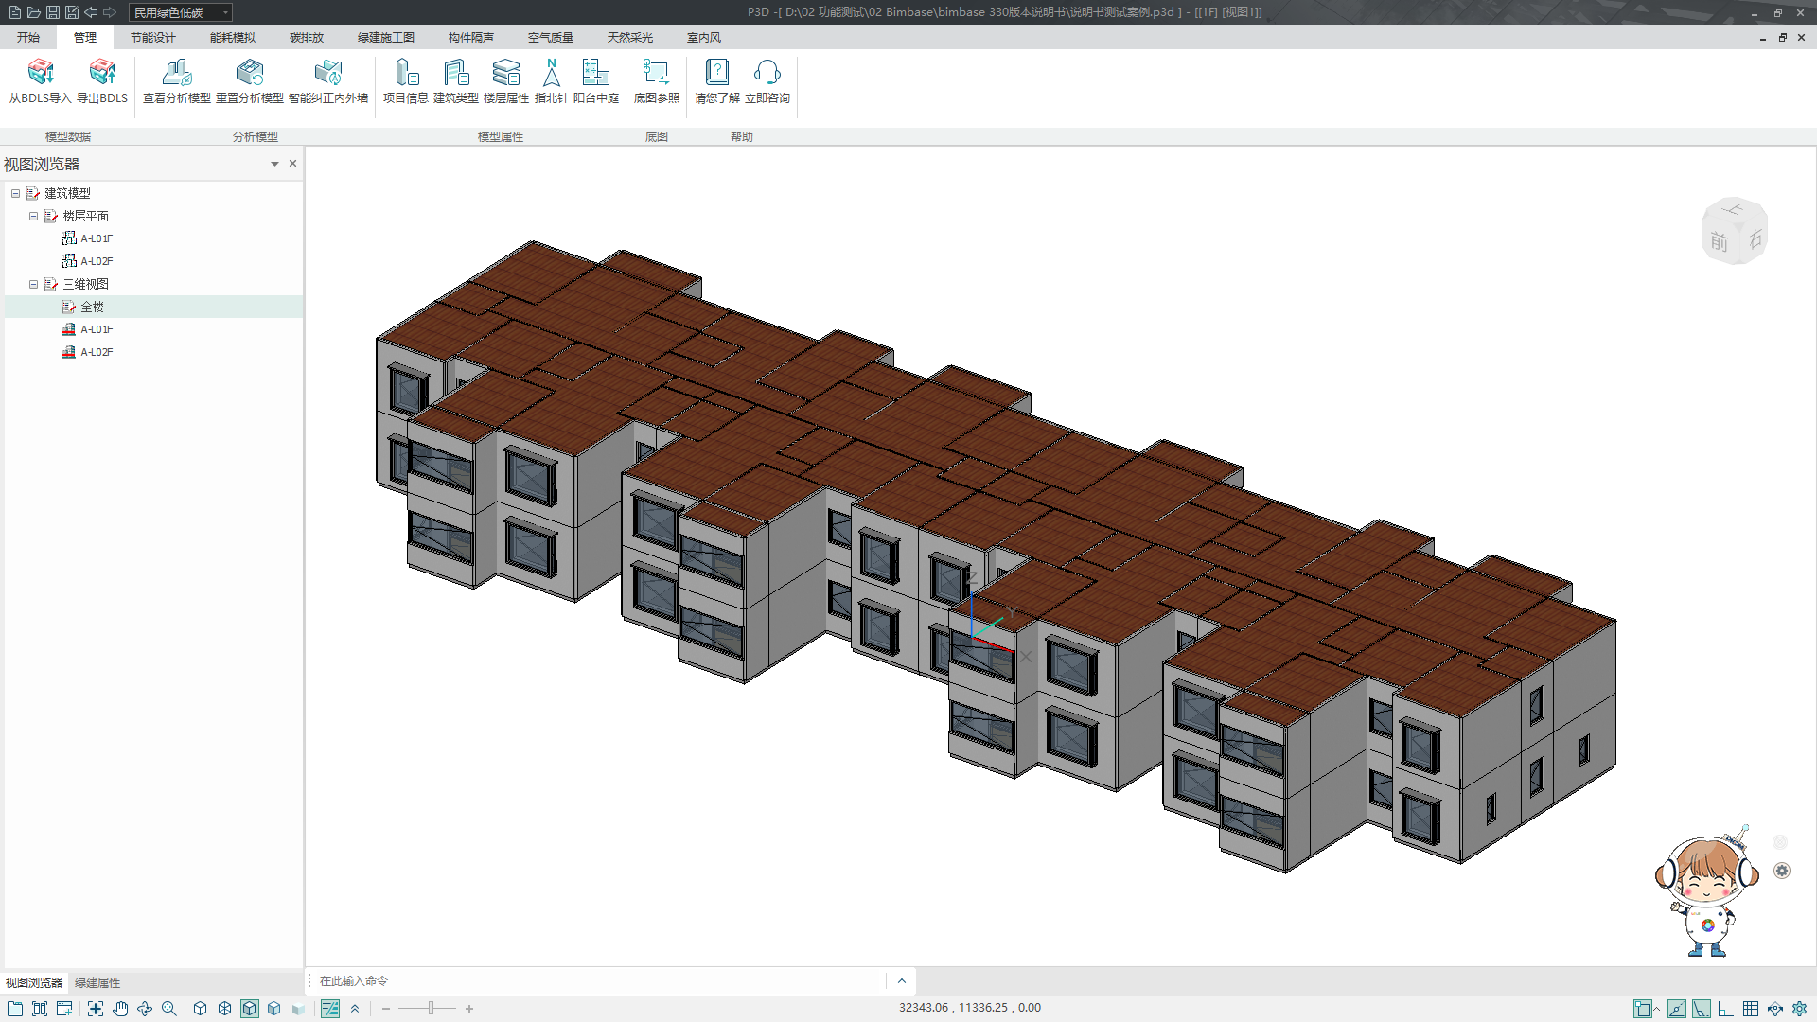This screenshot has height=1022, width=1817.
Task: Switch to the 节能设计 ribbon tab
Action: click(x=153, y=38)
